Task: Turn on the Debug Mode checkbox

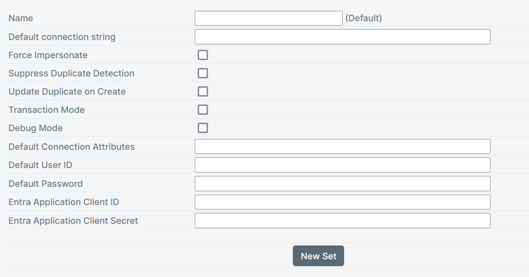Action: point(203,128)
